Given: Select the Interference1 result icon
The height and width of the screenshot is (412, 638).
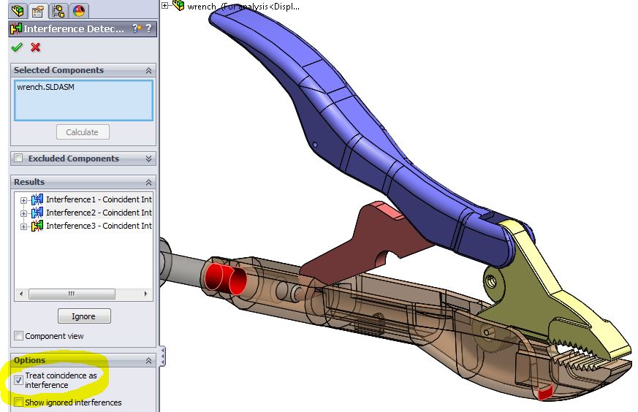Looking at the screenshot, I should coord(37,199).
